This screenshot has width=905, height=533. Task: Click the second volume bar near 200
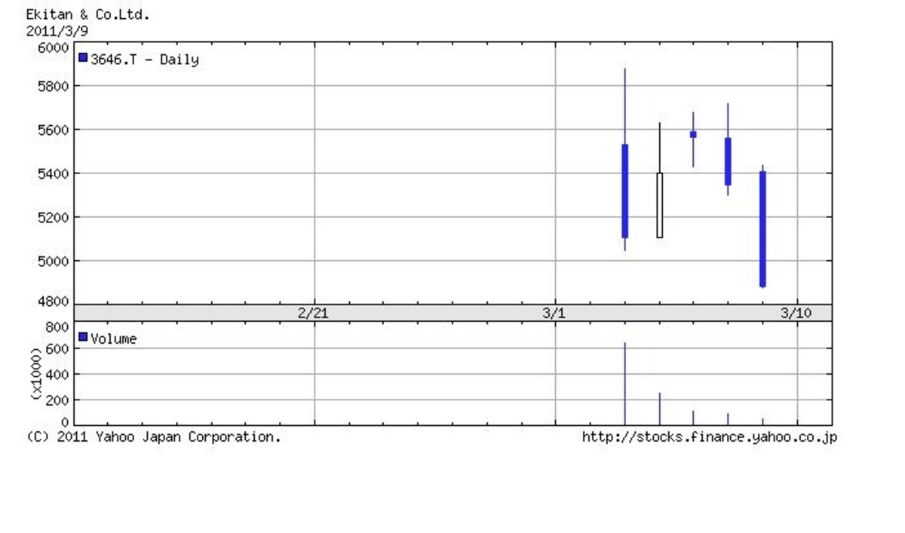point(659,409)
